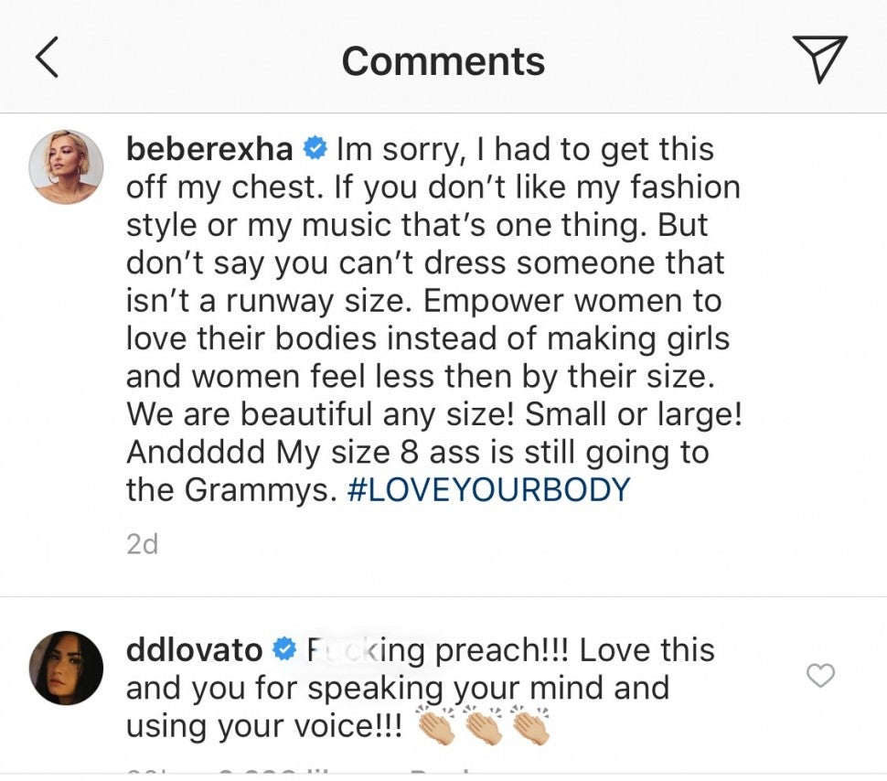
Task: Click the beberexha username link
Action: point(209,148)
